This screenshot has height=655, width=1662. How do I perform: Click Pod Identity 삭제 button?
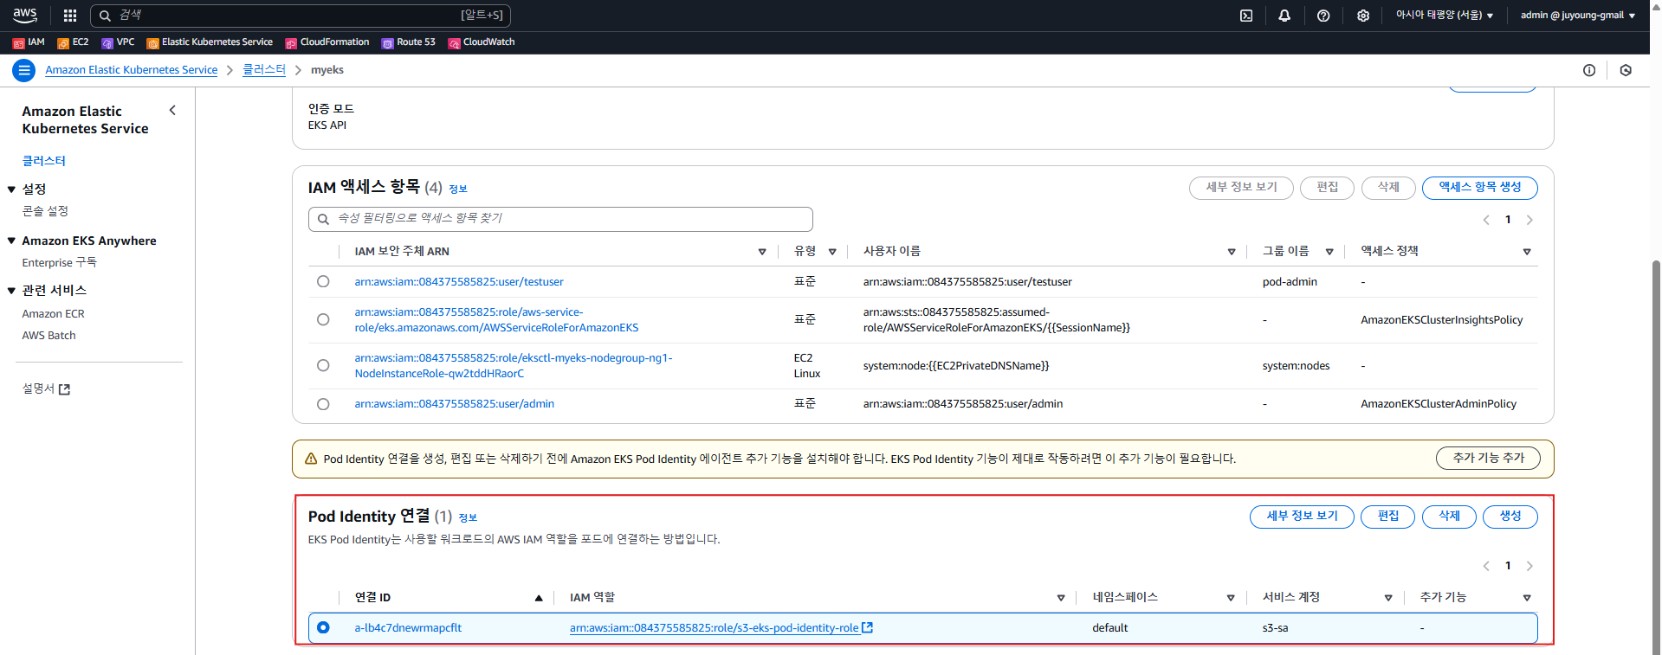pos(1449,517)
